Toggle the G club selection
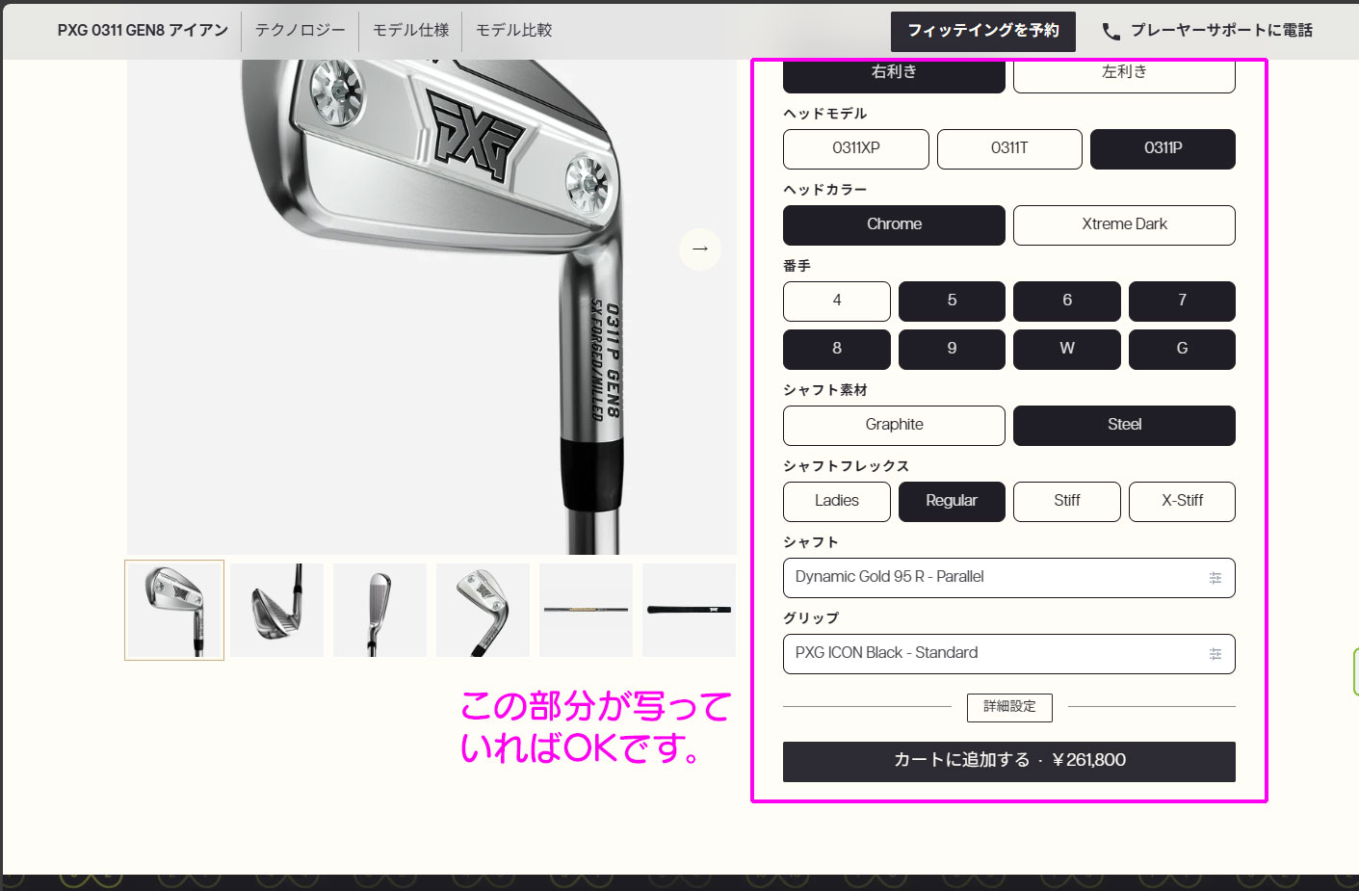 pyautogui.click(x=1182, y=349)
